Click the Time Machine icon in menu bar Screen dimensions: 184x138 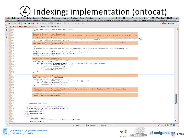[128, 18]
